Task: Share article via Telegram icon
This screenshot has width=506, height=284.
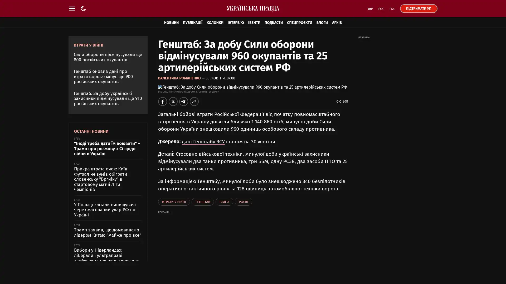Action: (x=183, y=102)
